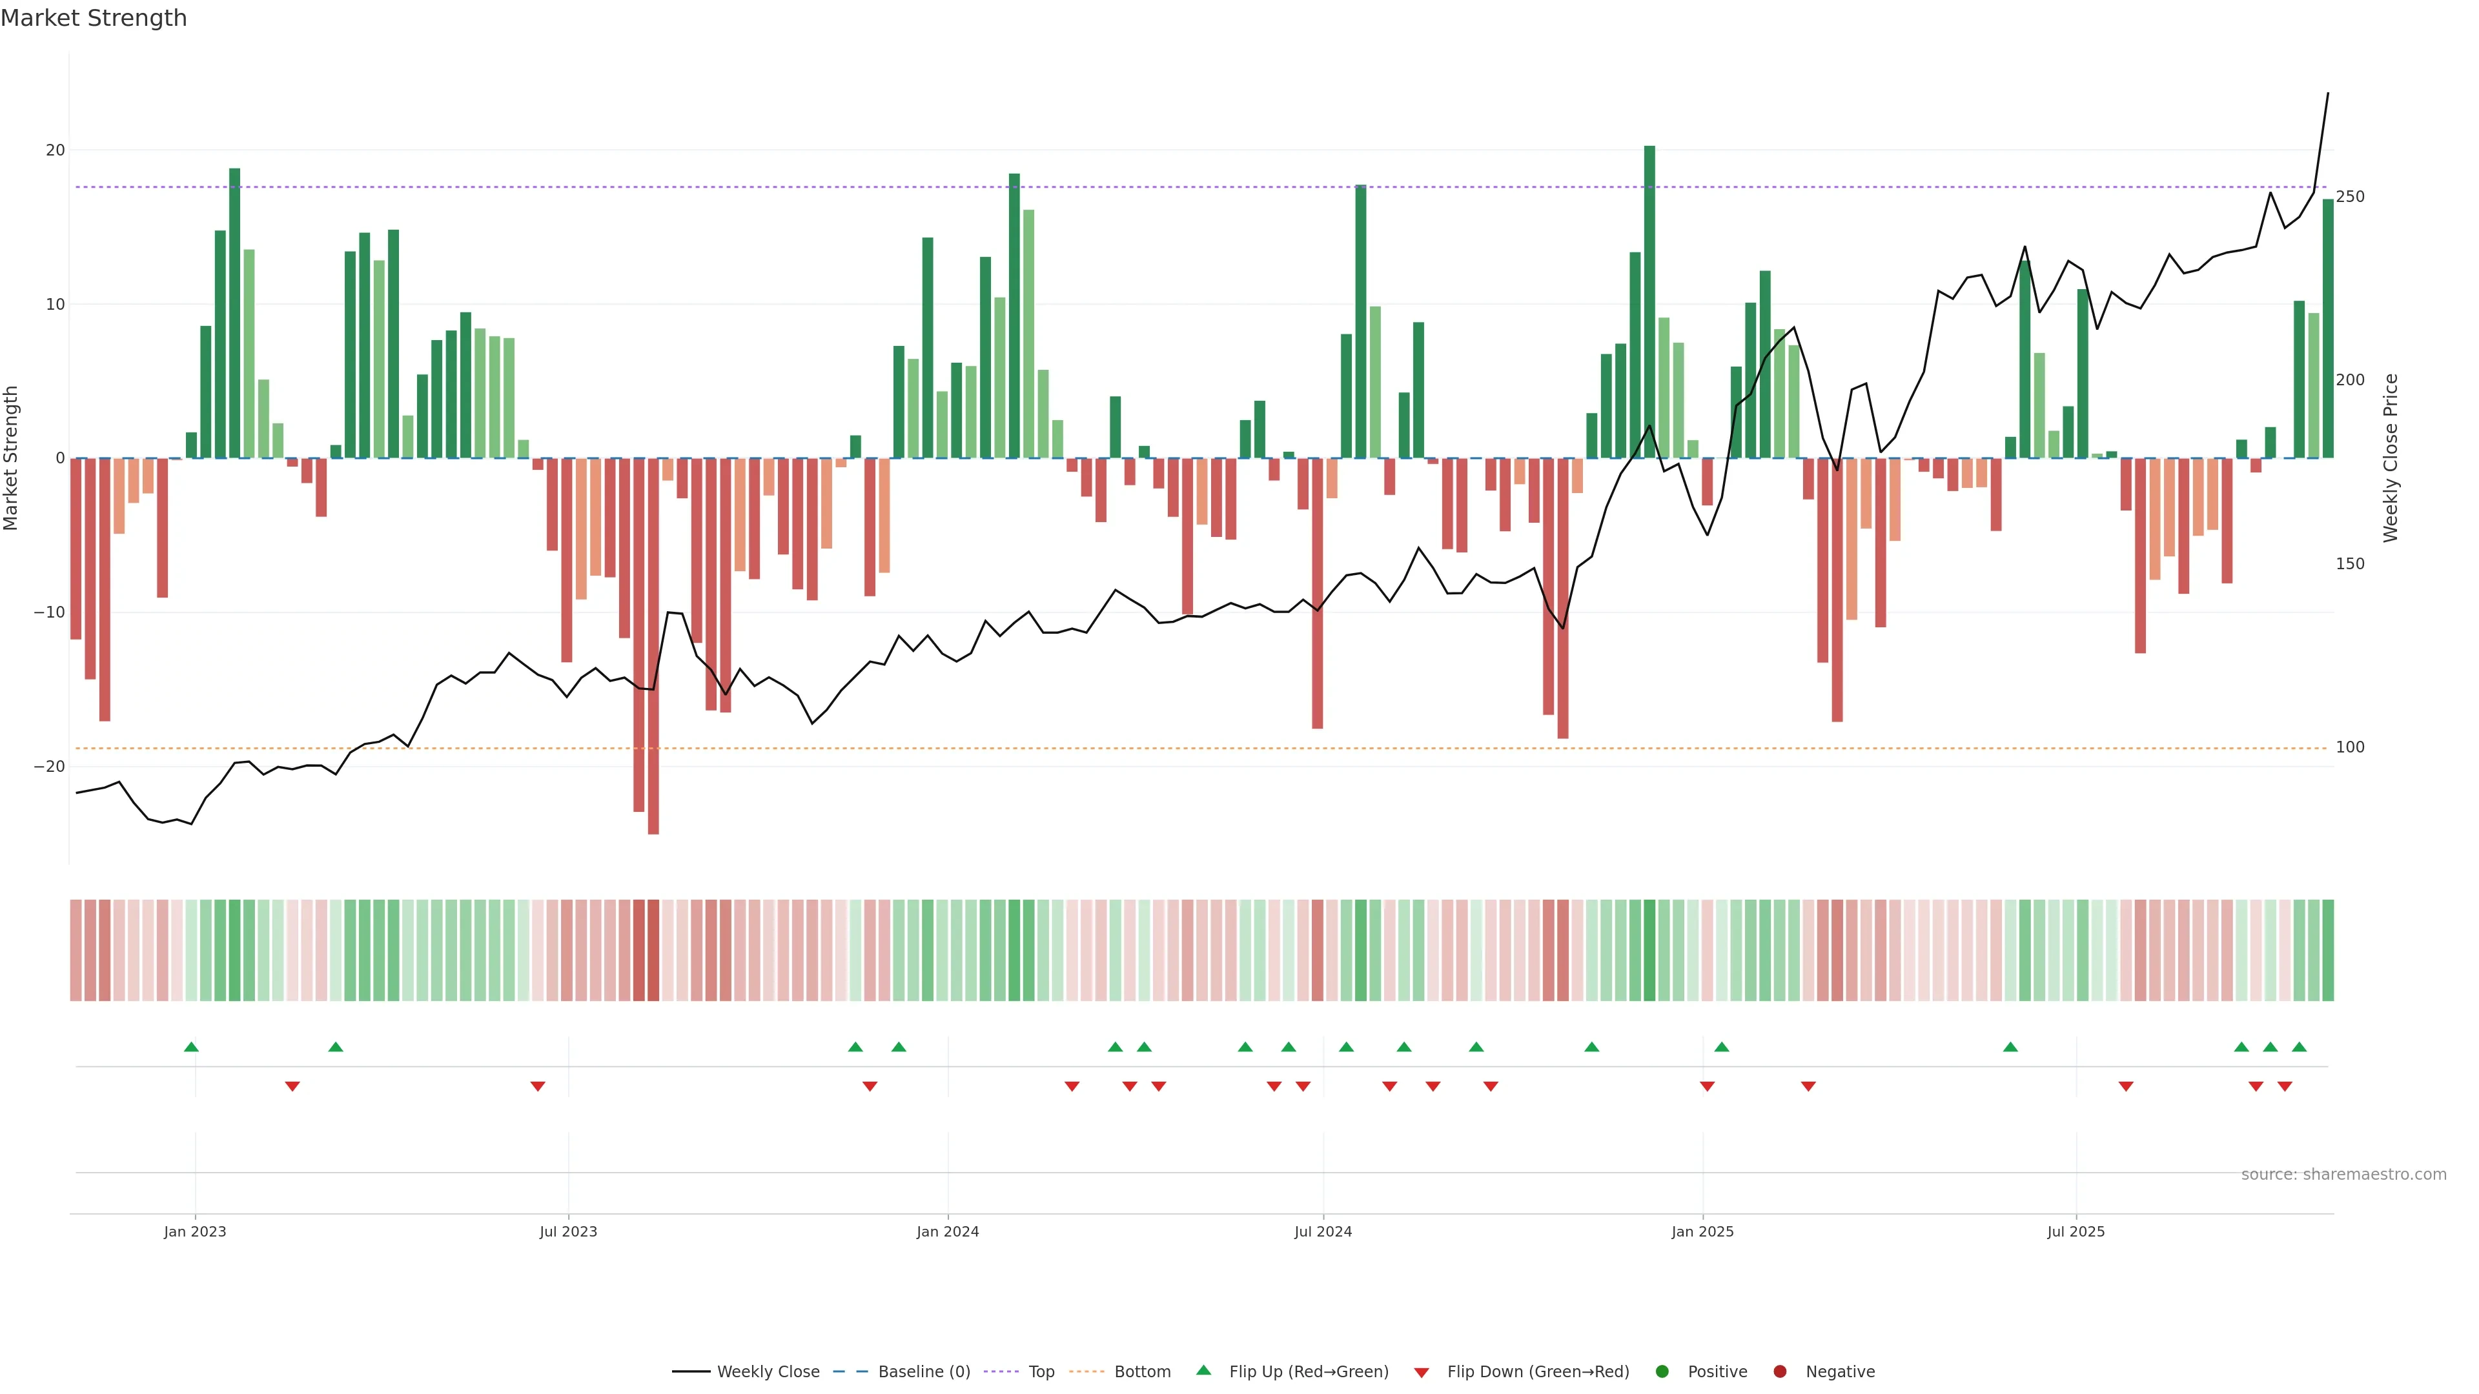Open the source: sharemaestro.com link
Screen dimensions: 2479x1394
(2343, 1175)
